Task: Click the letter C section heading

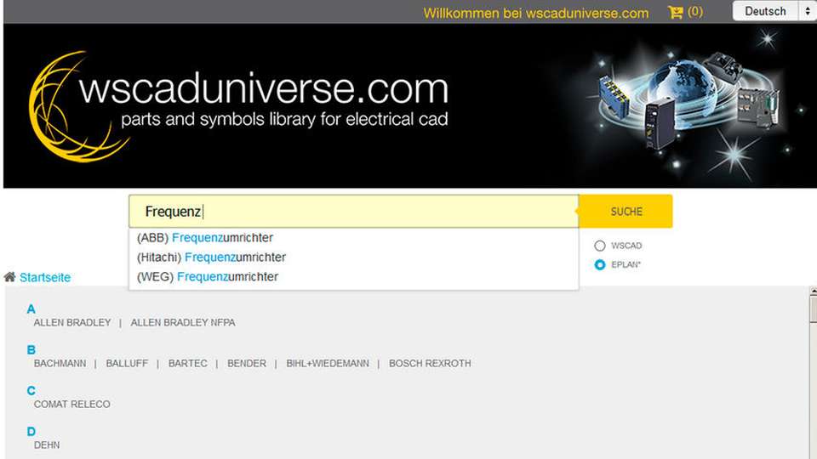Action: click(x=31, y=391)
